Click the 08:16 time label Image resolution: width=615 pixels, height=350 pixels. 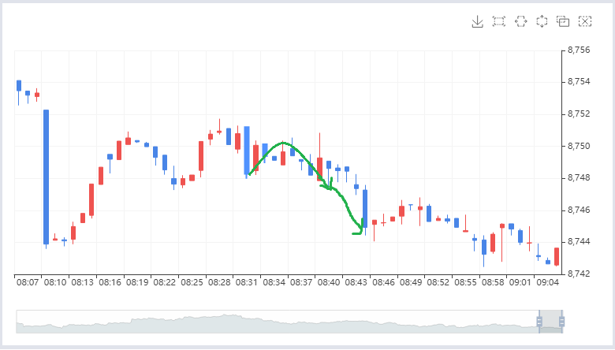110,282
